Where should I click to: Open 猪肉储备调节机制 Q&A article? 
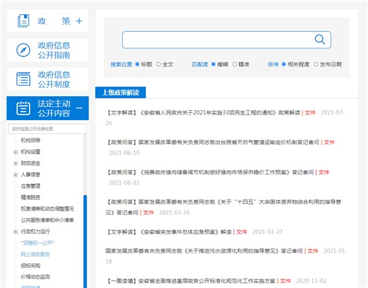click(x=210, y=172)
